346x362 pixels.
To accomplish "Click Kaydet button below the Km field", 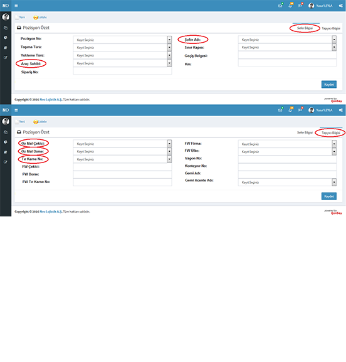I will (x=329, y=85).
